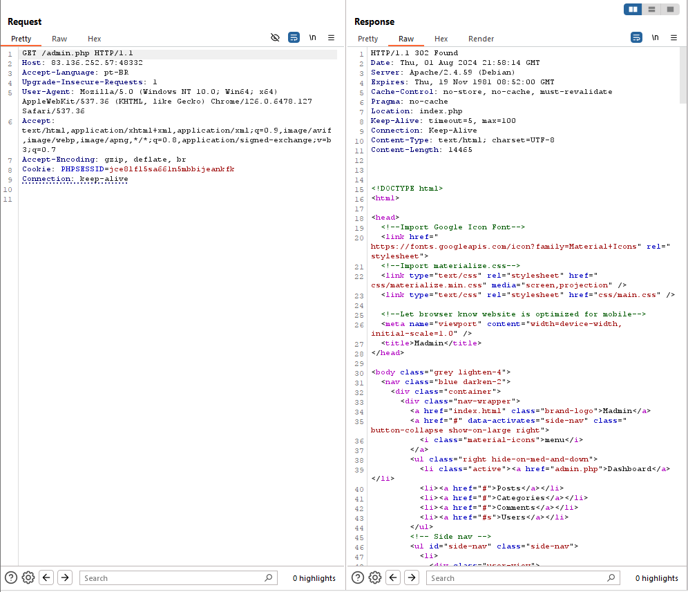Open search settings gear below Response panel
688x592 pixels.
coord(374,577)
